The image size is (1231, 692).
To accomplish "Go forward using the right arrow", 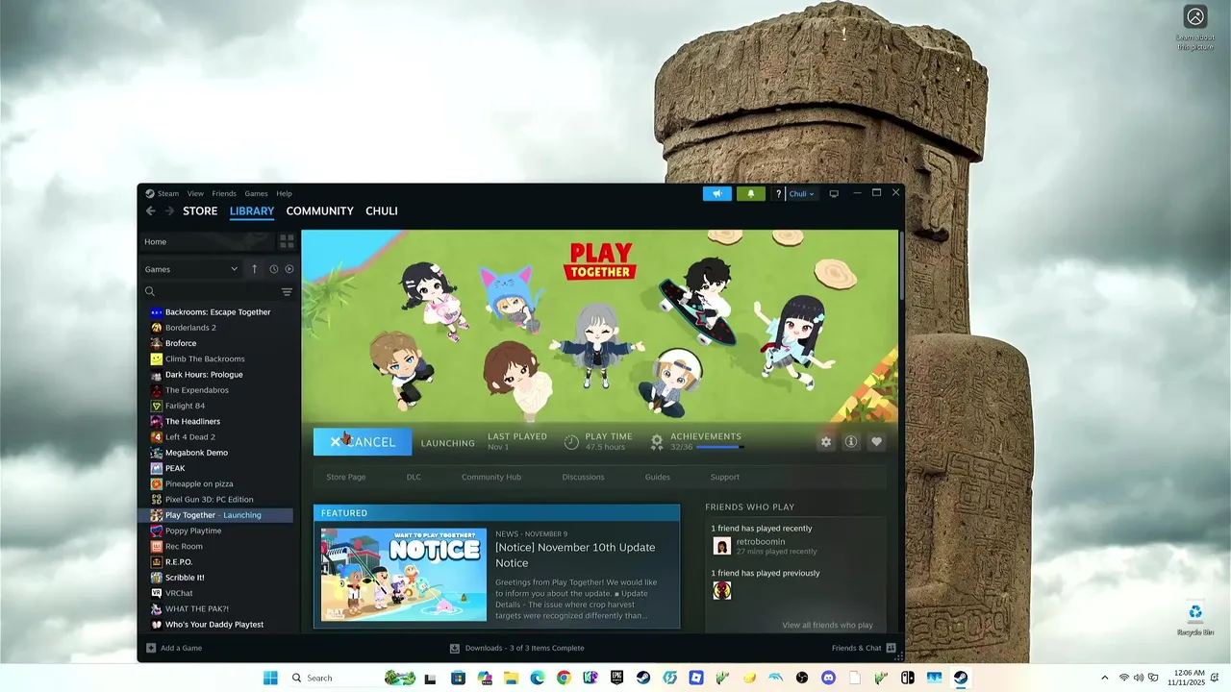I will [169, 211].
